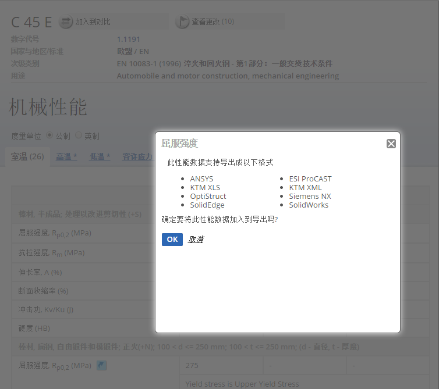Screen dimensions: 439x389
Task: Click the 275 yield strength value cell
Action: 192,366
